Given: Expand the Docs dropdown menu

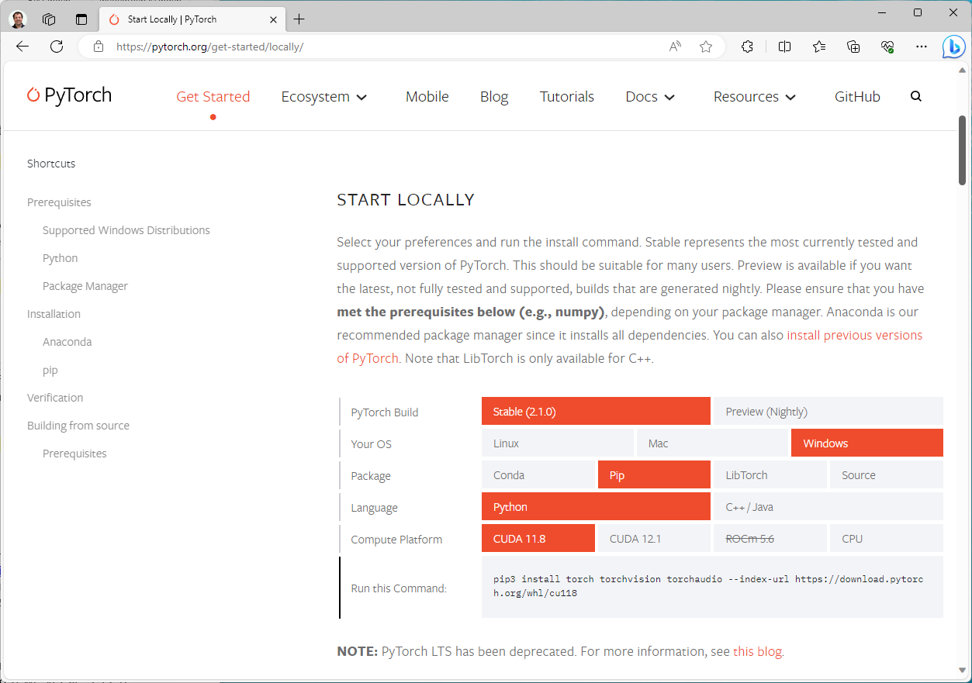Looking at the screenshot, I should click(x=650, y=97).
